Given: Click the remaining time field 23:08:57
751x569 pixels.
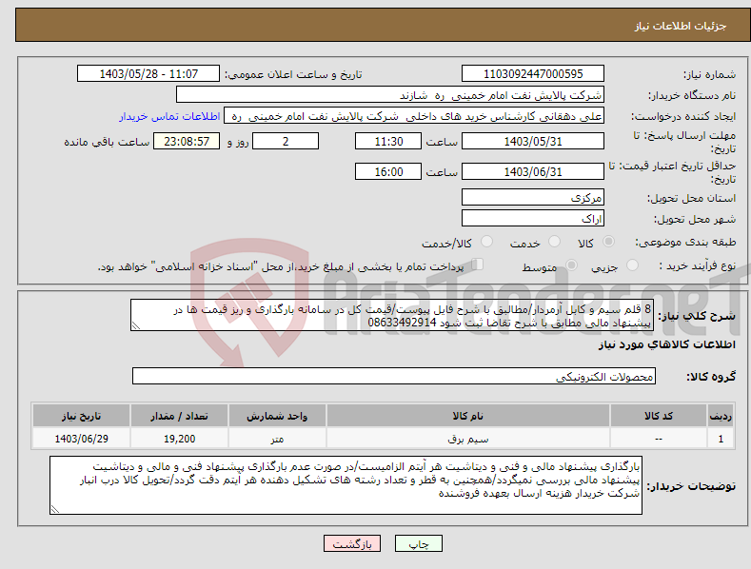Looking at the screenshot, I should pos(187,141).
